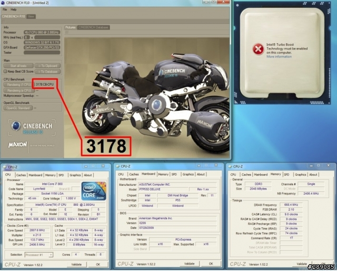
Task: Click the rendered motorcycle picture in Cinebench
Action: (x=147, y=98)
